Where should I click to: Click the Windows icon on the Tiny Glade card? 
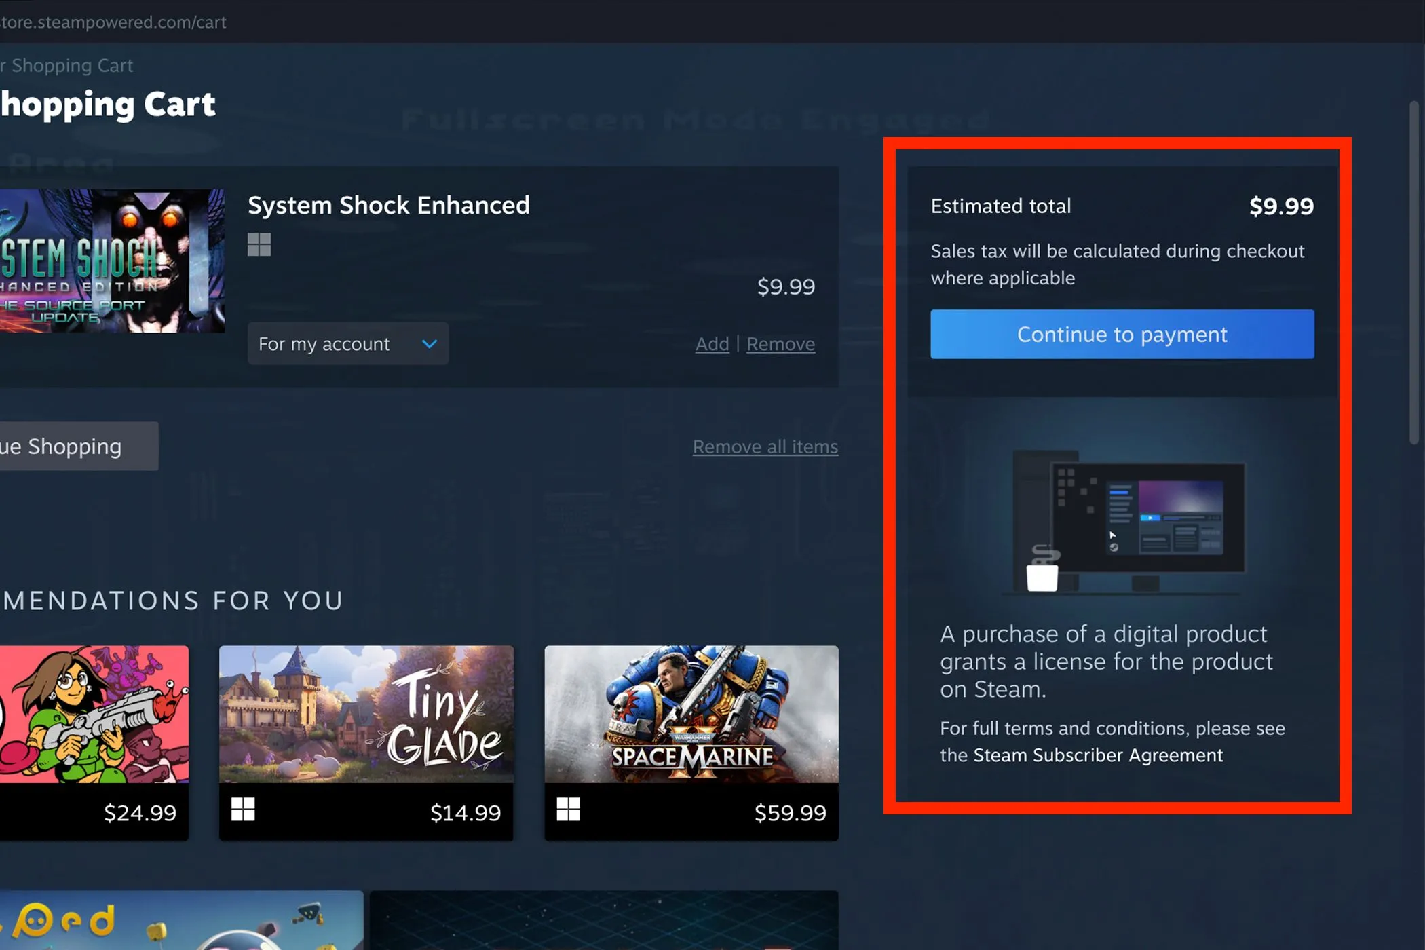(243, 809)
